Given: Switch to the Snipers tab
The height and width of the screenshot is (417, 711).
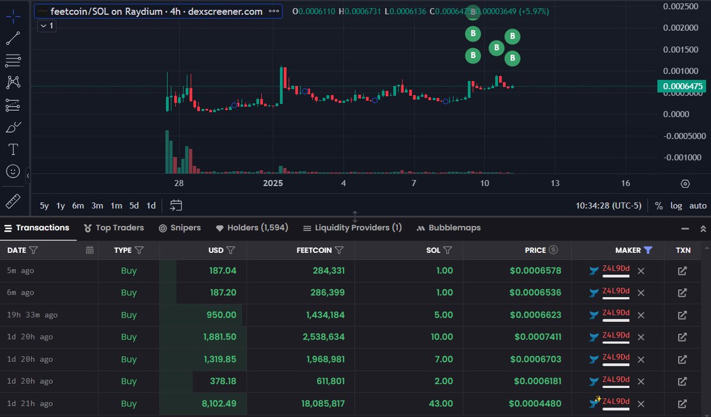Looking at the screenshot, I should coord(180,228).
